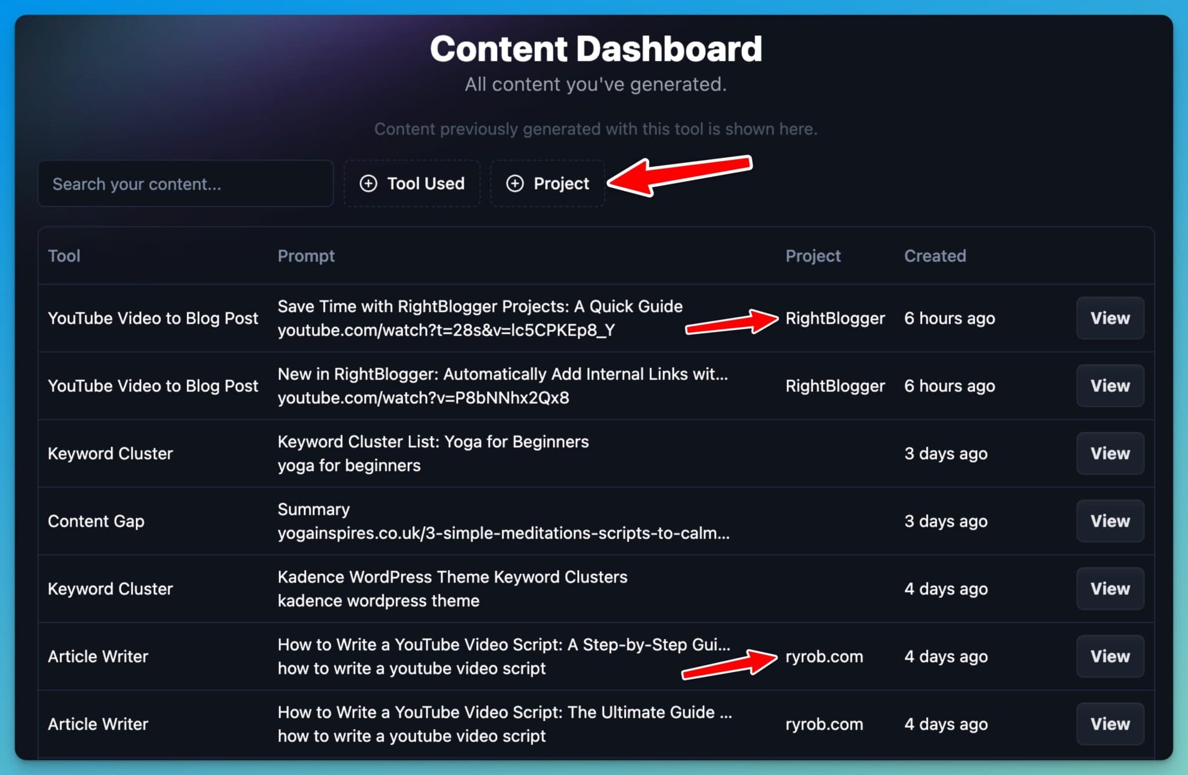
Task: View the Content Gap summary result
Action: pyautogui.click(x=1109, y=520)
